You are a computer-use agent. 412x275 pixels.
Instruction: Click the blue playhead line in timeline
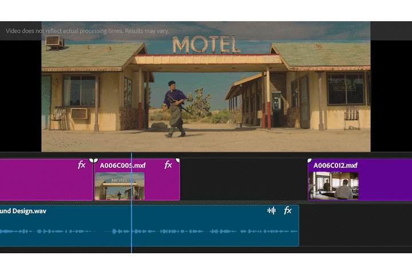(132, 203)
